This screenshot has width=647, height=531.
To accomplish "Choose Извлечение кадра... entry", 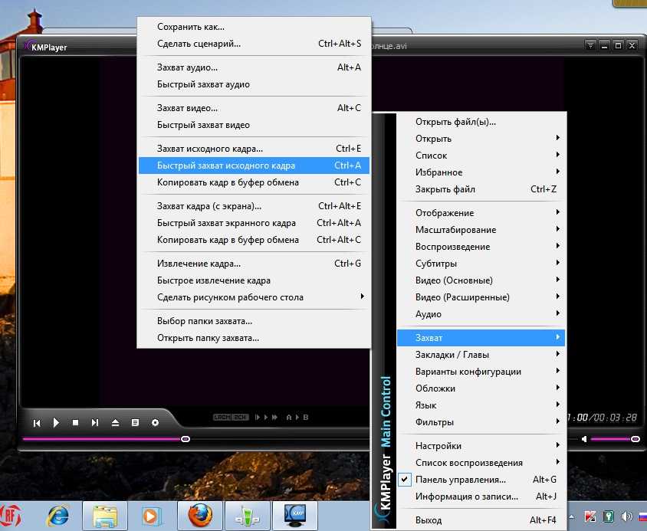I will [x=254, y=264].
